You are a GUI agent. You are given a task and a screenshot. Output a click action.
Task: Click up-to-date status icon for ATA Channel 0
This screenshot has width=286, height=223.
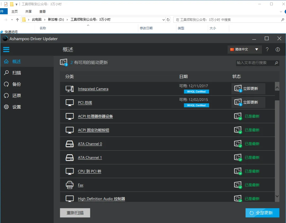pyautogui.click(x=238, y=144)
